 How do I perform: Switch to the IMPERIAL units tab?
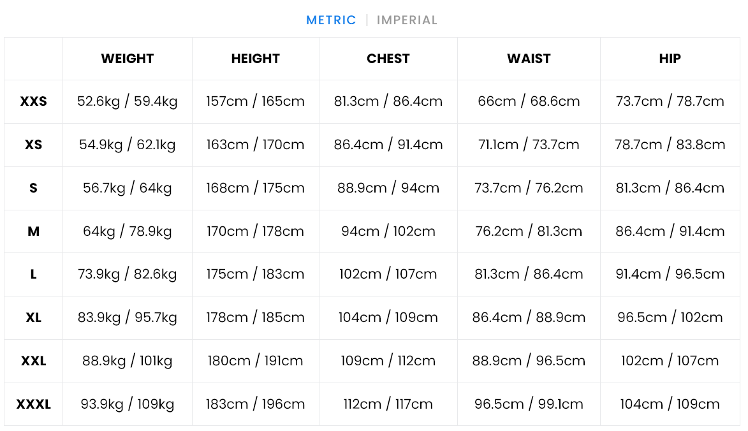click(x=407, y=20)
